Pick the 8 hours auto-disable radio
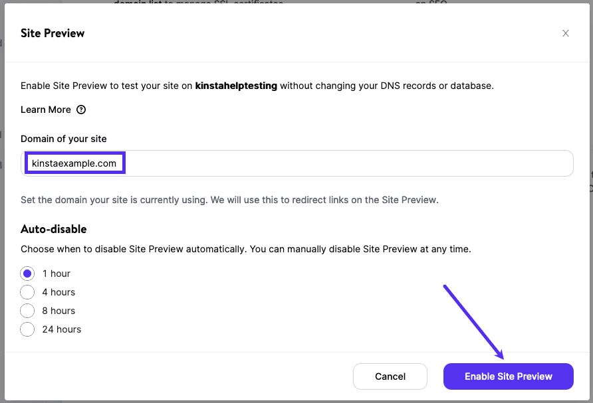This screenshot has height=403, width=593. 27,311
